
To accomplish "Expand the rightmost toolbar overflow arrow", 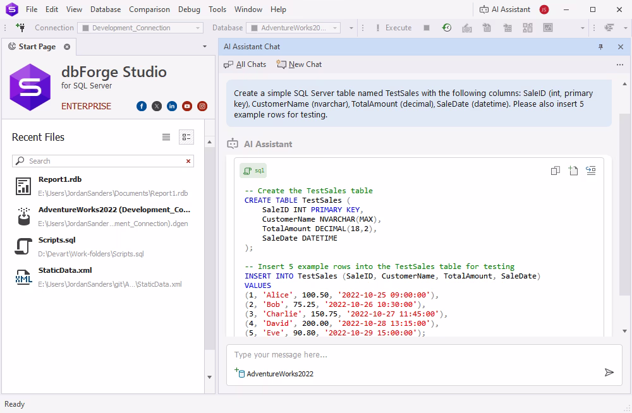I will 625,28.
